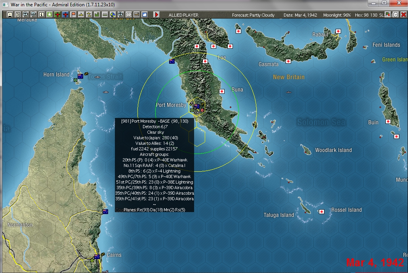Select the Japanese flag marker at Buin
This screenshot has width=408, height=273.
click(x=388, y=121)
